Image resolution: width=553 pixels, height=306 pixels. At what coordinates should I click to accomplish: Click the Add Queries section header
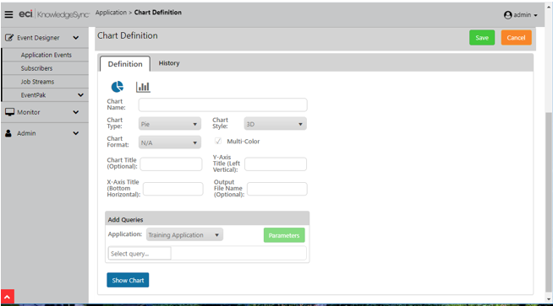click(x=207, y=219)
